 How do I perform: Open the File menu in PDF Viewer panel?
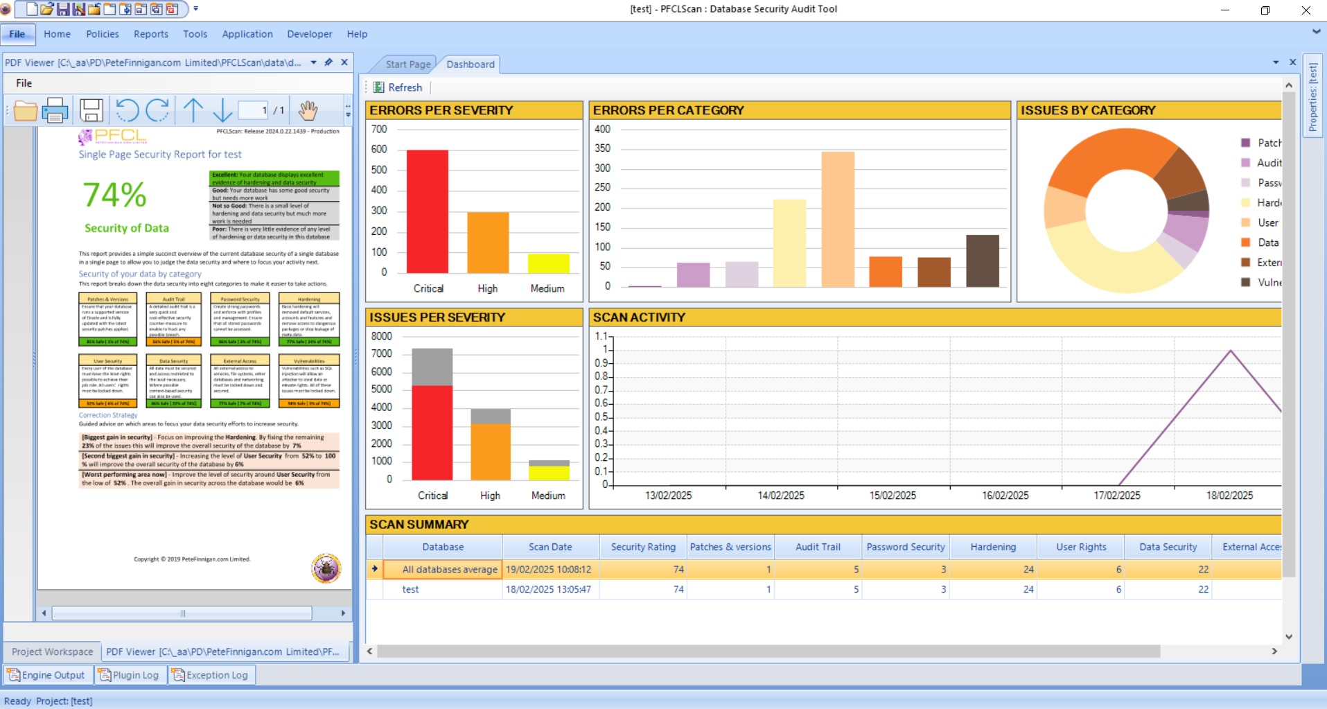point(24,83)
